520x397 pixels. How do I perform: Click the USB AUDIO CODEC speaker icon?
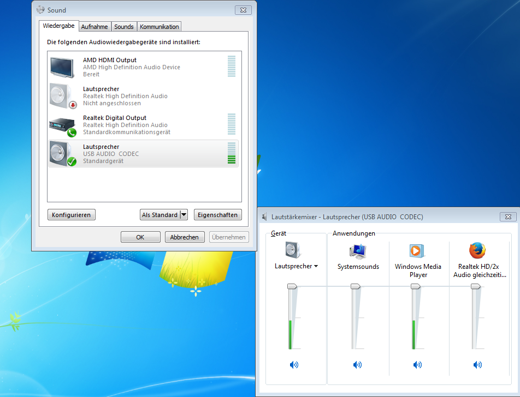pos(63,154)
